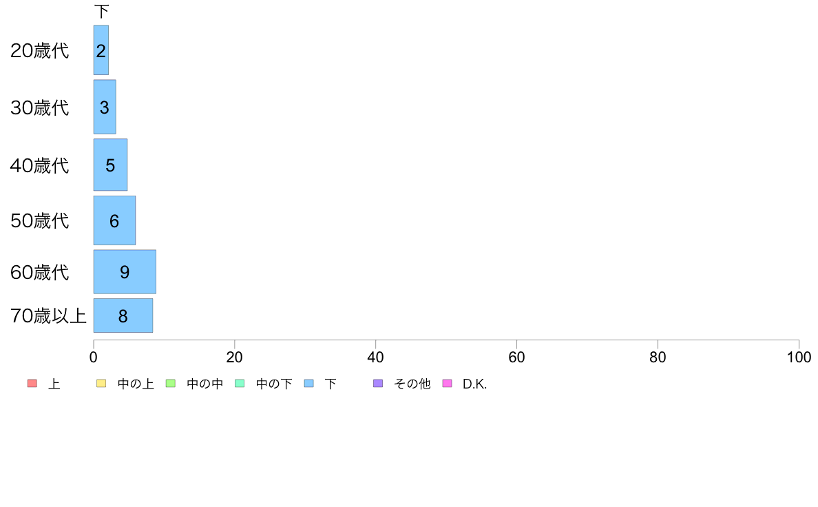Click the yellow 中の上 legend swatch
The height and width of the screenshot is (507, 818).
click(x=101, y=384)
